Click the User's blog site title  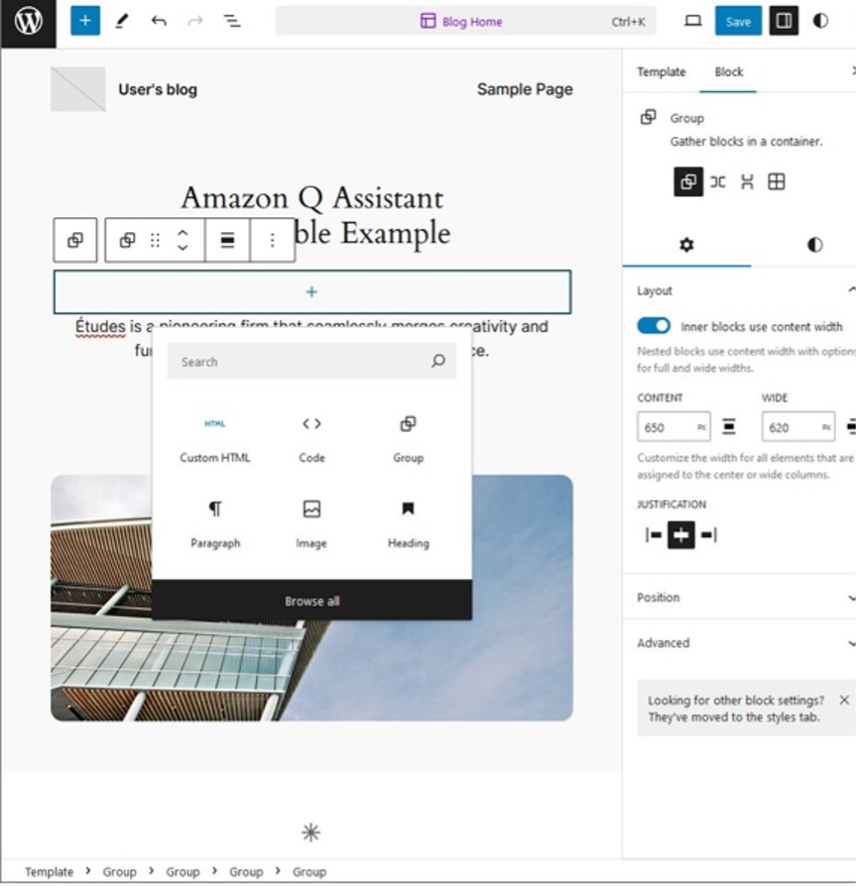tap(158, 89)
